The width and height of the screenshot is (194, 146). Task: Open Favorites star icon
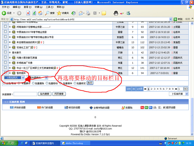[x=59, y=13]
